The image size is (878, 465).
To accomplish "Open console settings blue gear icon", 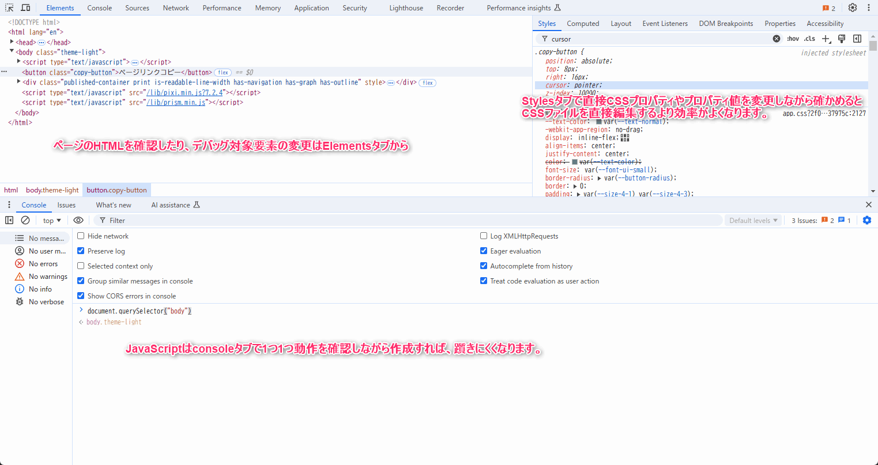I will (867, 220).
